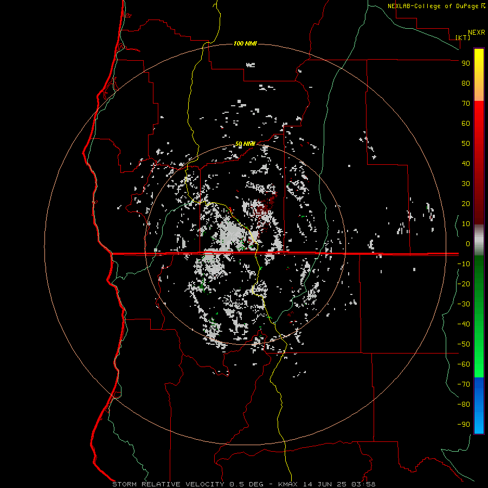Click the 70 value on the velocity scale
This screenshot has height=488, width=488.
(466, 104)
